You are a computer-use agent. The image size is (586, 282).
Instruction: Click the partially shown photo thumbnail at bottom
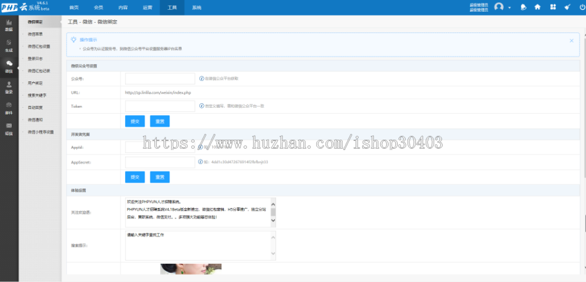pos(191,269)
